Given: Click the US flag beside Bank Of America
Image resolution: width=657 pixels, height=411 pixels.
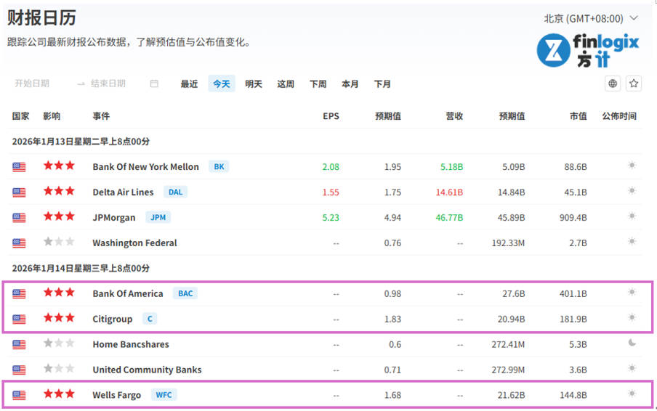Looking at the screenshot, I should pos(19,293).
